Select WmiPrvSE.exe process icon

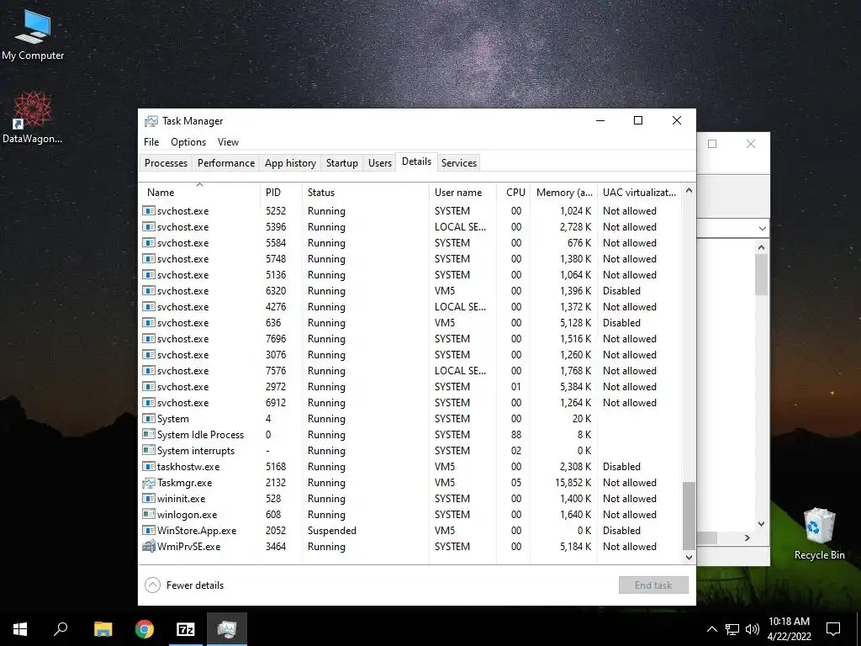coord(149,547)
